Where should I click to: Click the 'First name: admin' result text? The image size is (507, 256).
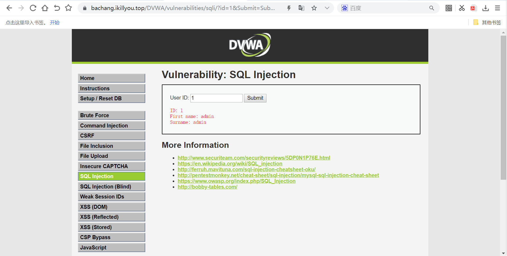[x=192, y=116]
